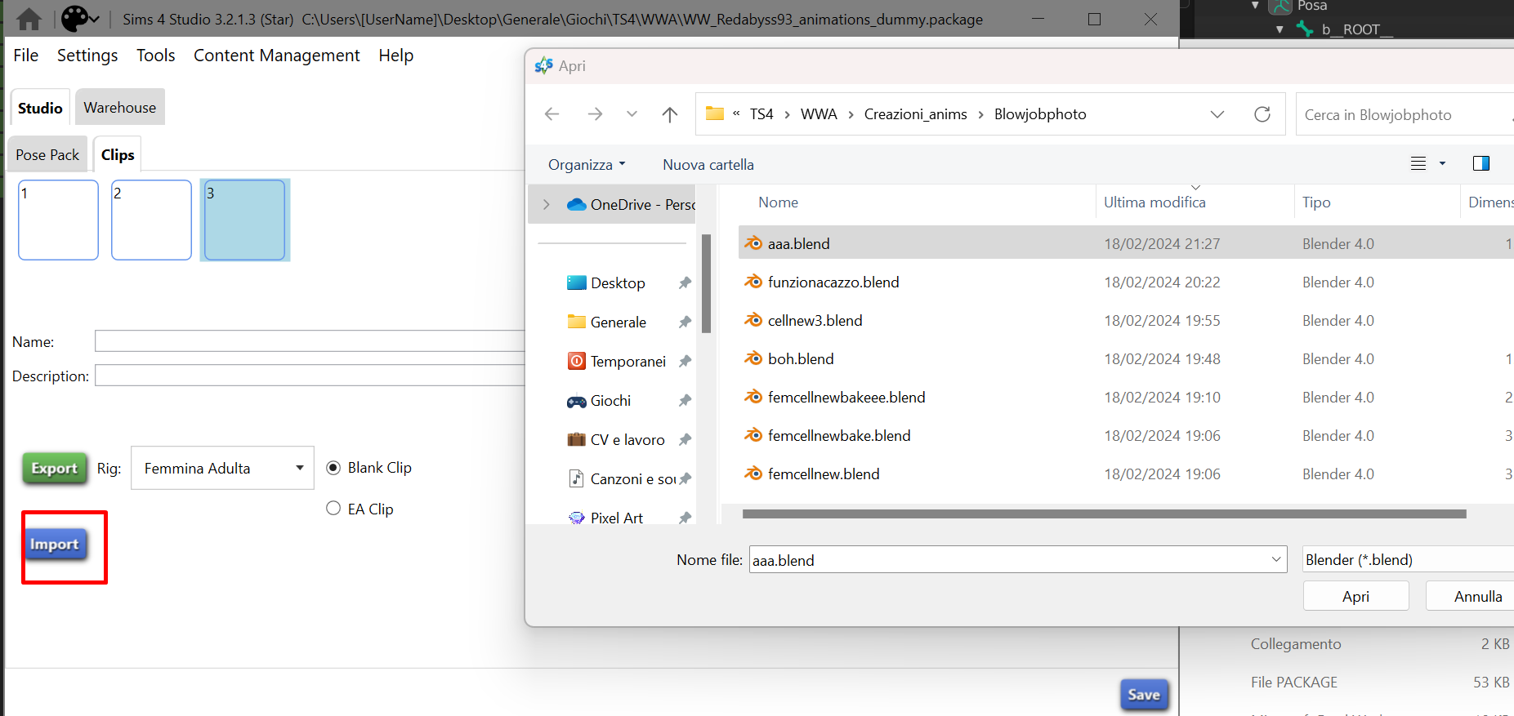The height and width of the screenshot is (716, 1514).
Task: Click Apri button to open file
Action: 1356,596
